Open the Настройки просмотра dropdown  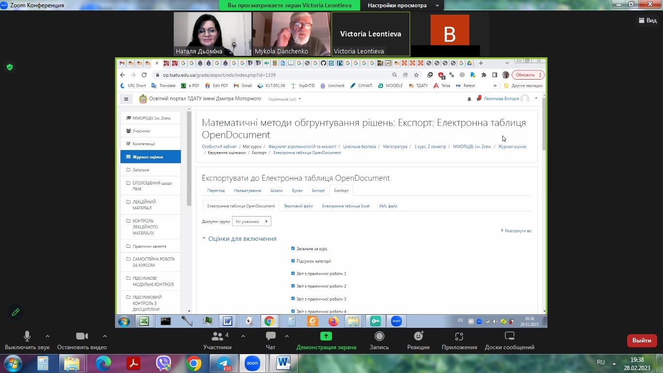402,5
